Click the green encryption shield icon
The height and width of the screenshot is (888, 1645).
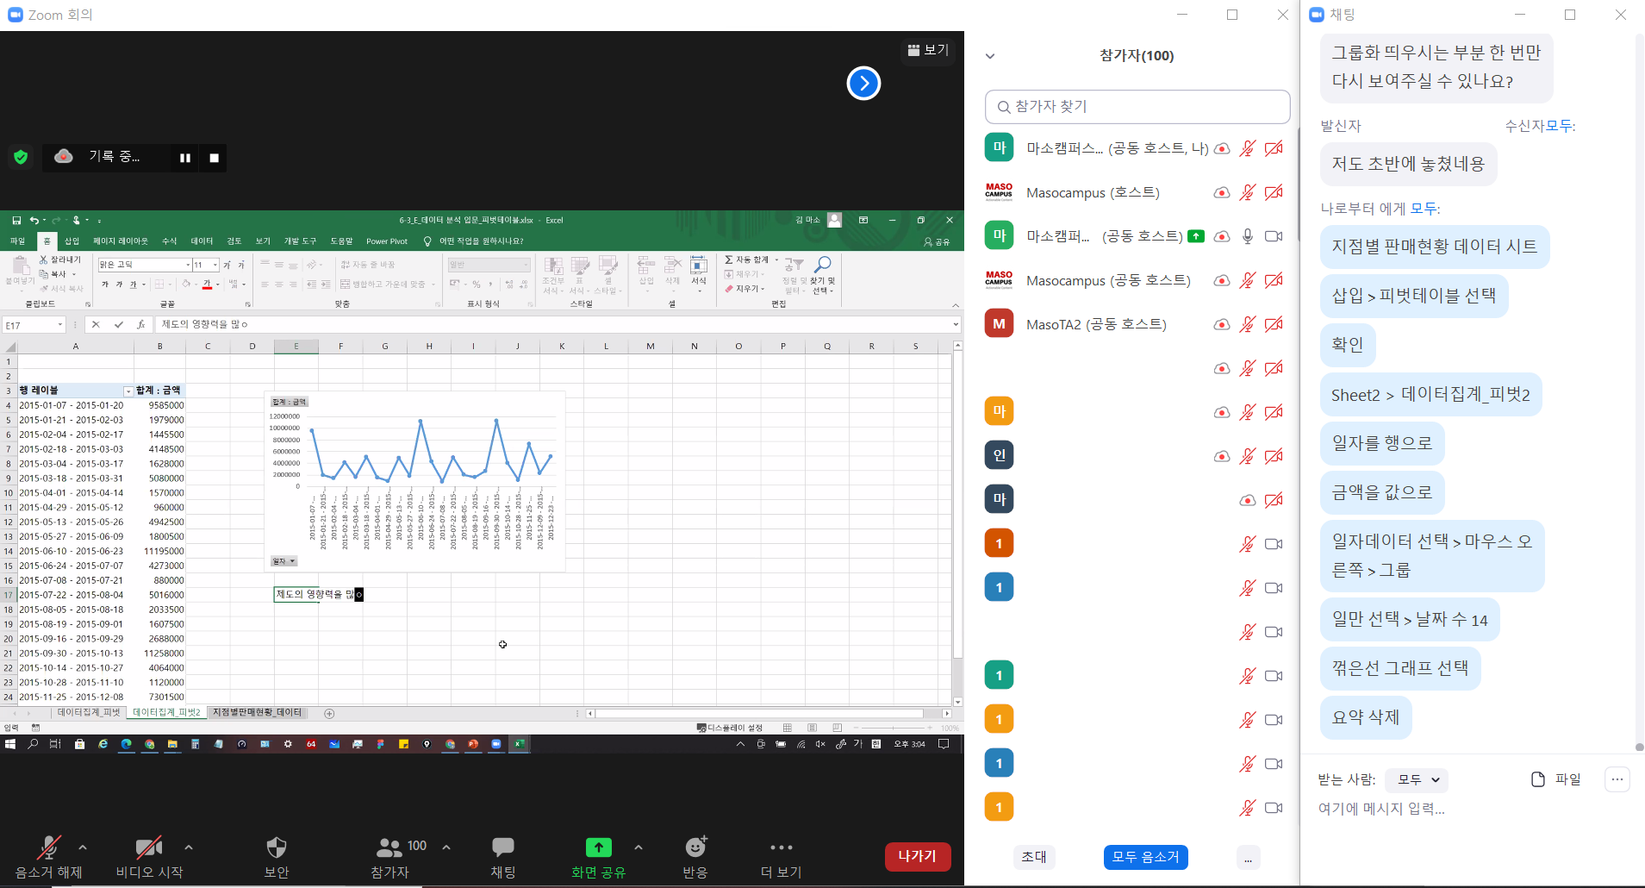21,157
